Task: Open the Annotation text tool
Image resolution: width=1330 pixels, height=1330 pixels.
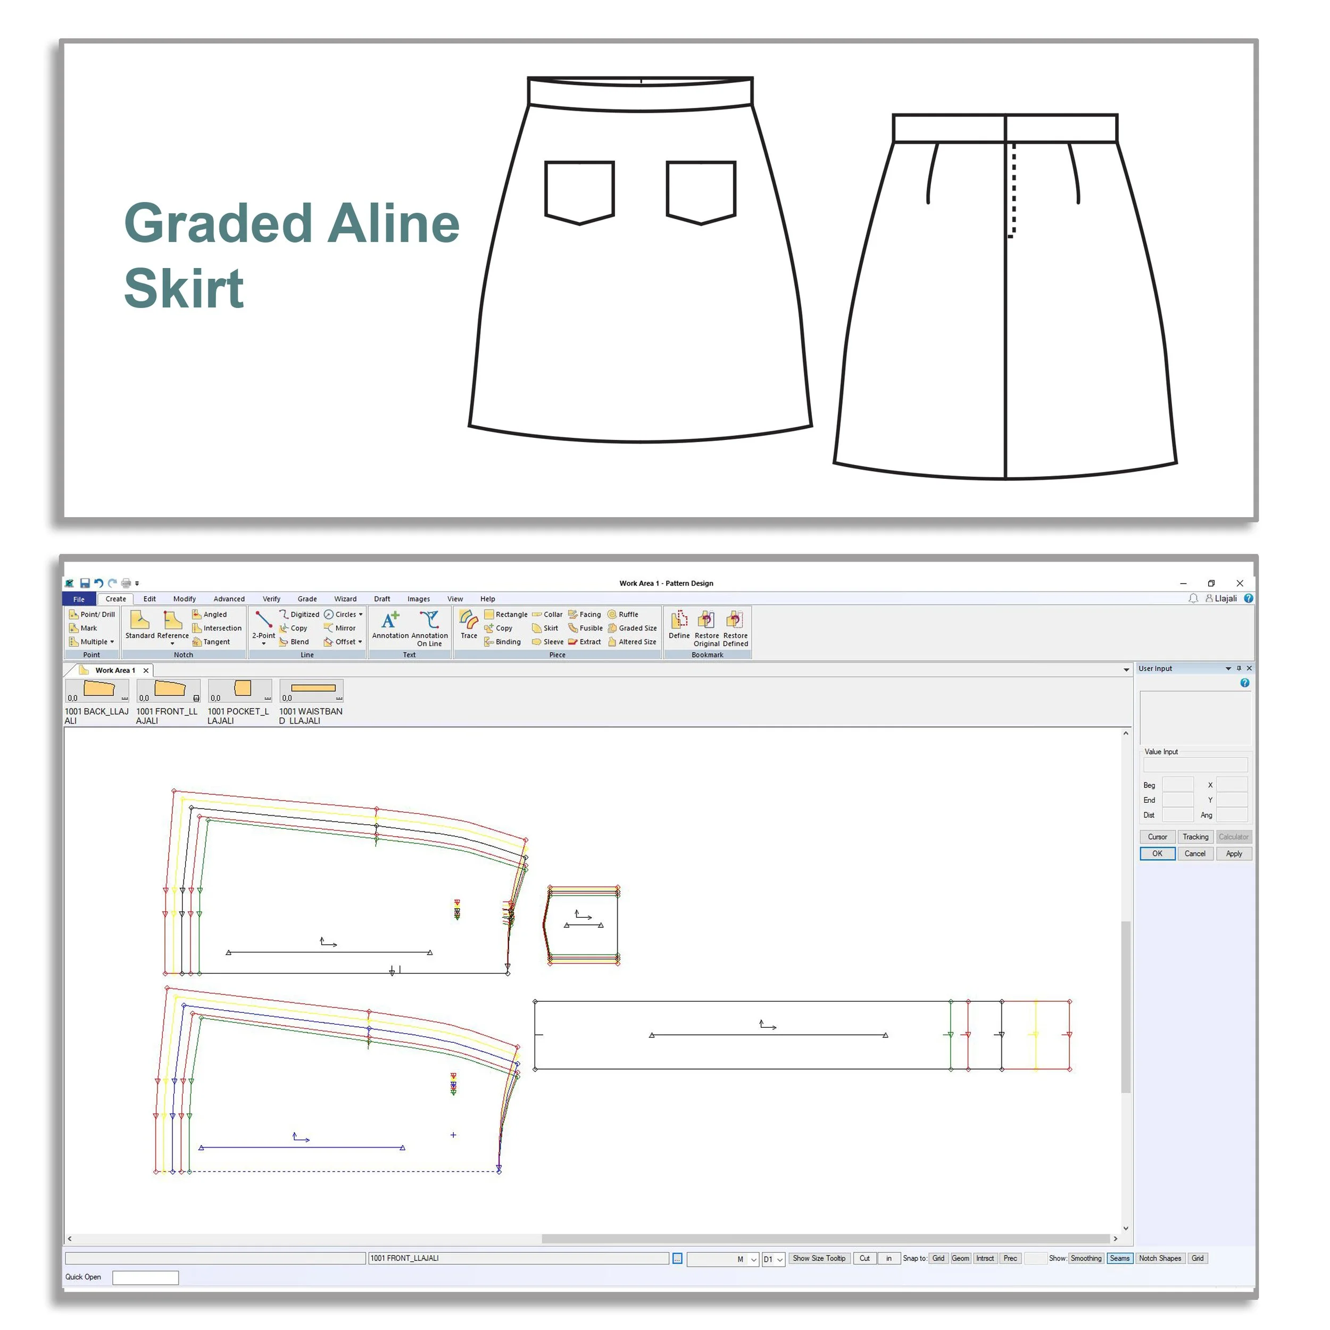Action: point(390,625)
